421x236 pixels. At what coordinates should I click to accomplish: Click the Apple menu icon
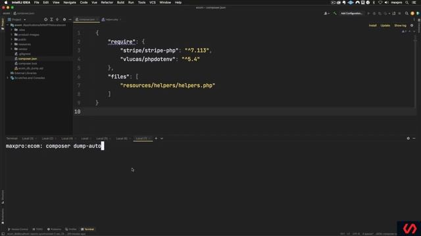coord(6,3)
